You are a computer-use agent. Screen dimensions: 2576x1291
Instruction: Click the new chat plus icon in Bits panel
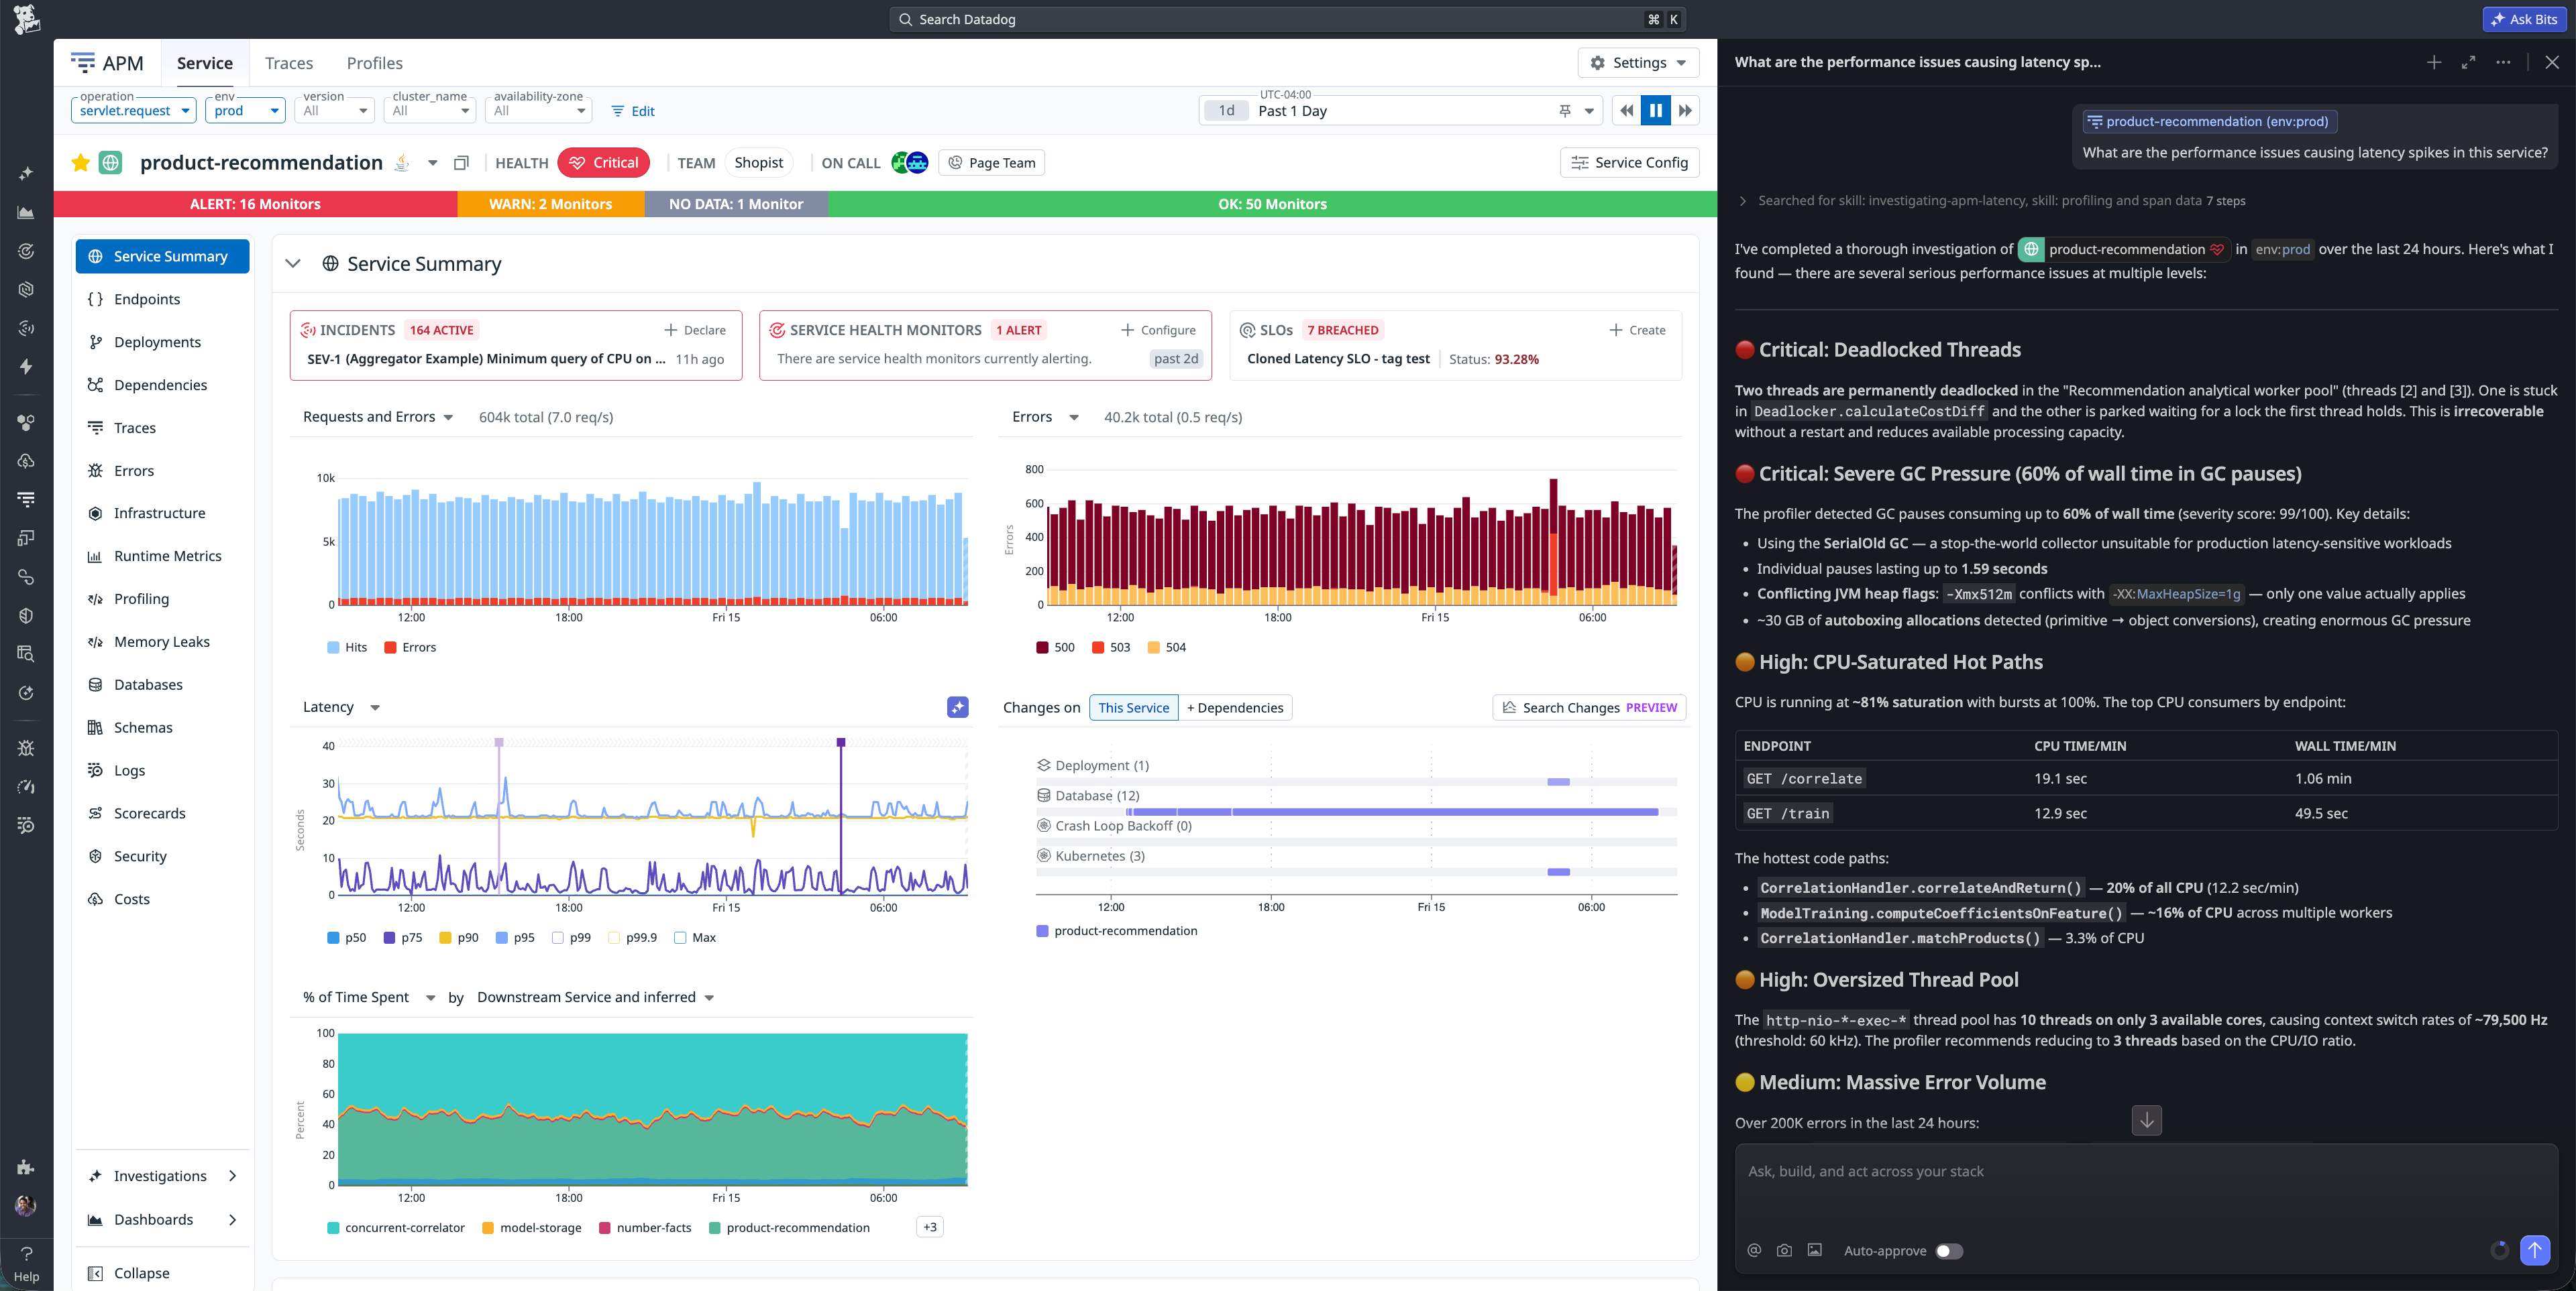click(x=2434, y=62)
